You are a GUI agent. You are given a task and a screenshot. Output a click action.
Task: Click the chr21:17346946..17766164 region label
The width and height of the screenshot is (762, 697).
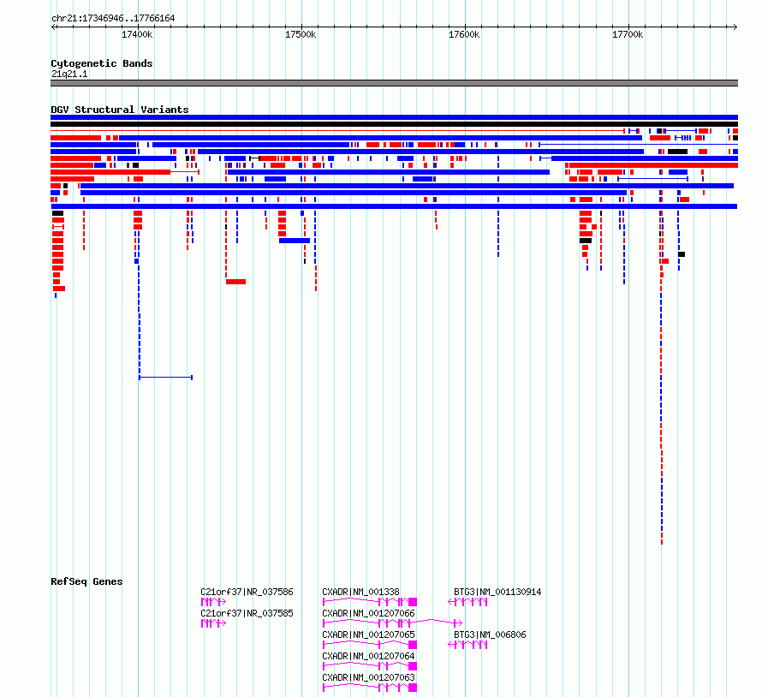113,19
